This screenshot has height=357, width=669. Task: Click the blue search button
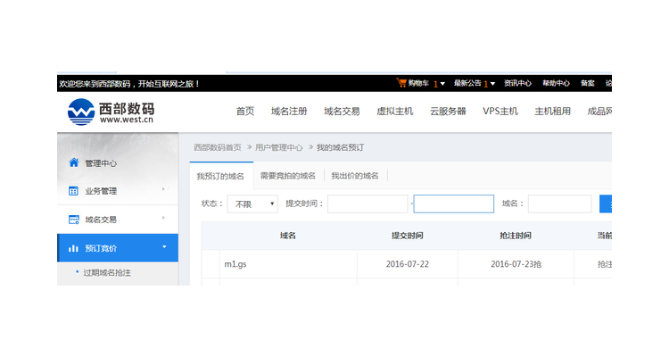pos(606,203)
